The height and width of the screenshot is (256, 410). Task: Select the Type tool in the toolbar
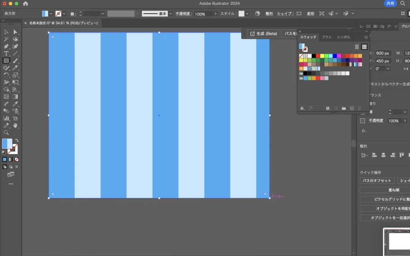pyautogui.click(x=6, y=54)
